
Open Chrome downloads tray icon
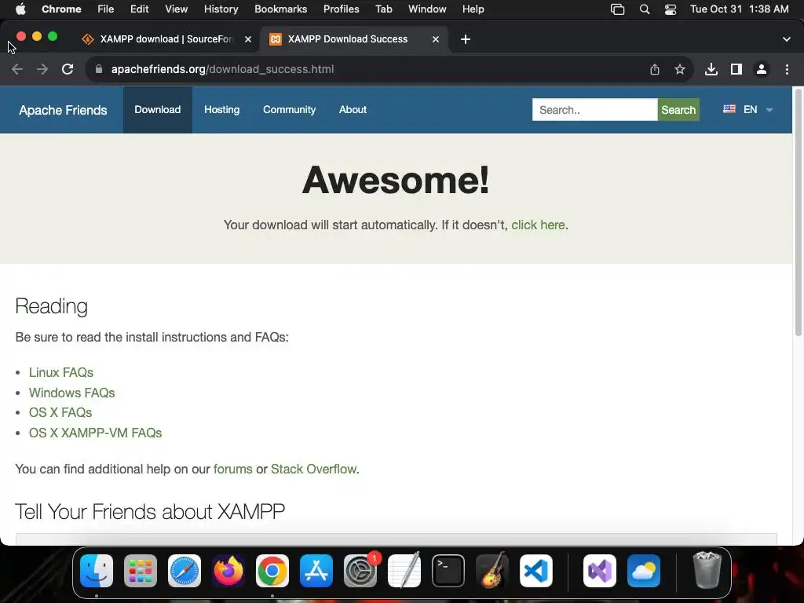[711, 69]
